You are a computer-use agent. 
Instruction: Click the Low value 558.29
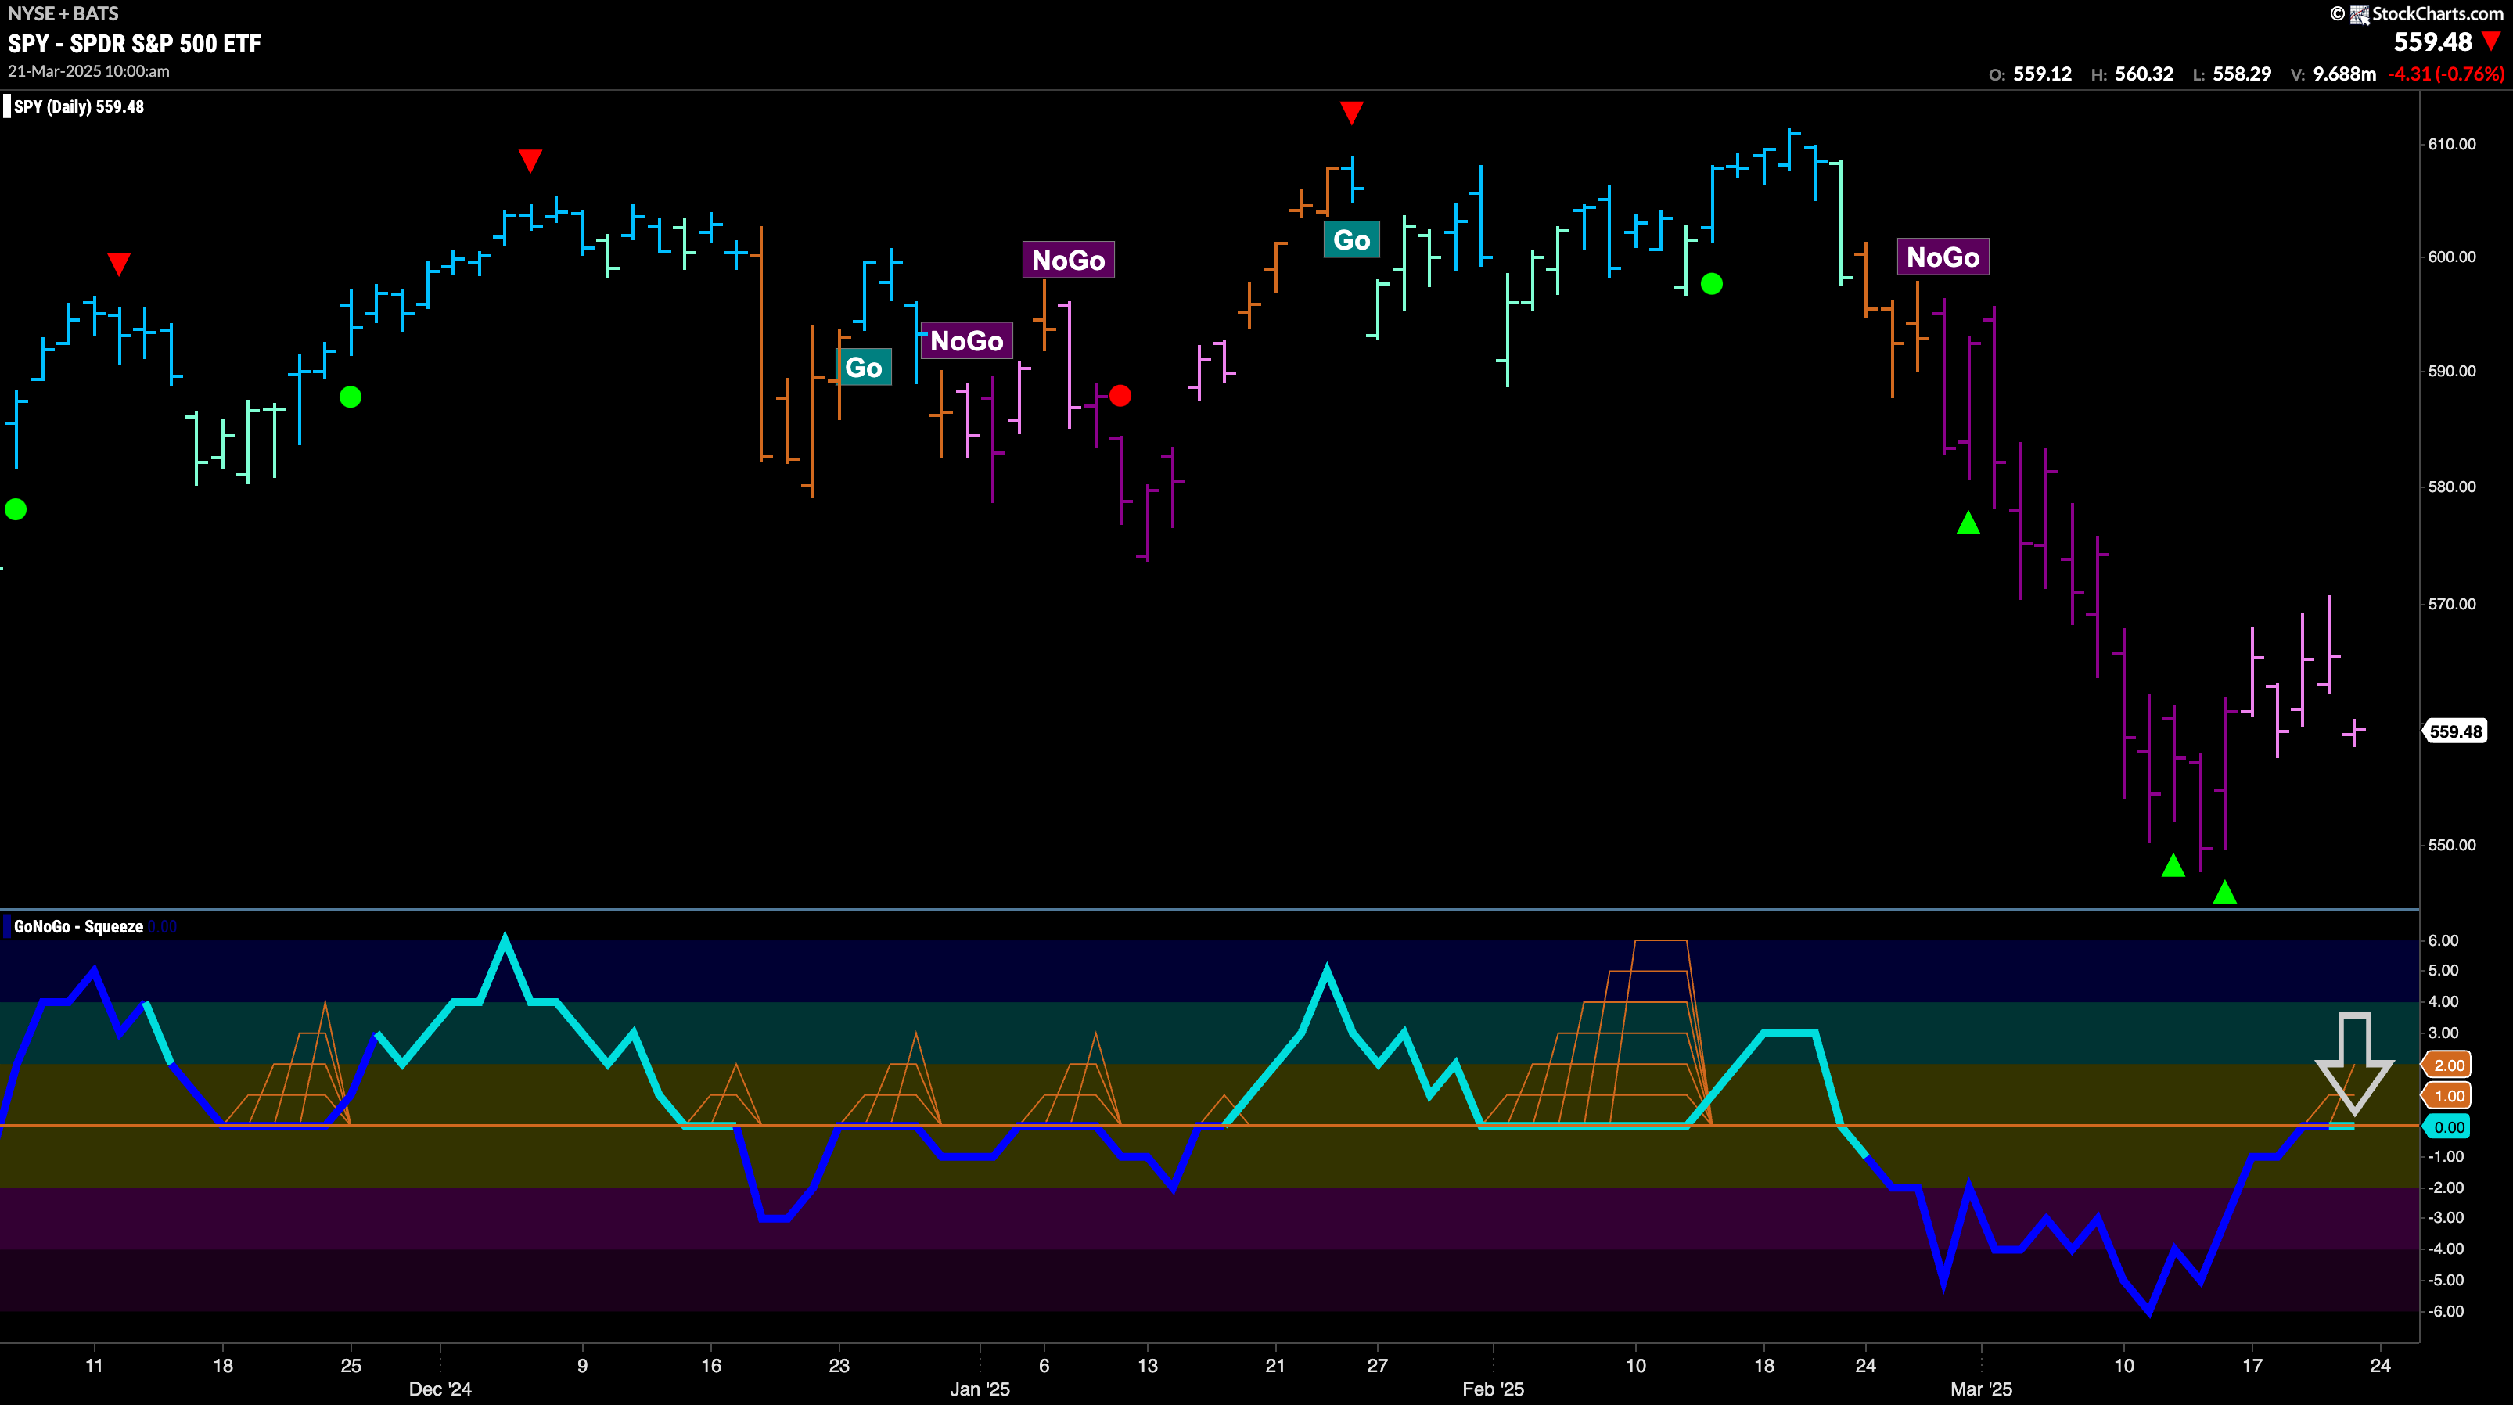tap(2242, 74)
